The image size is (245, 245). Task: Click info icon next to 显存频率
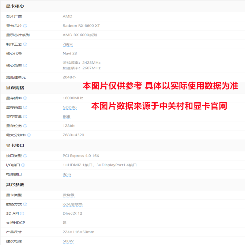point(25,98)
